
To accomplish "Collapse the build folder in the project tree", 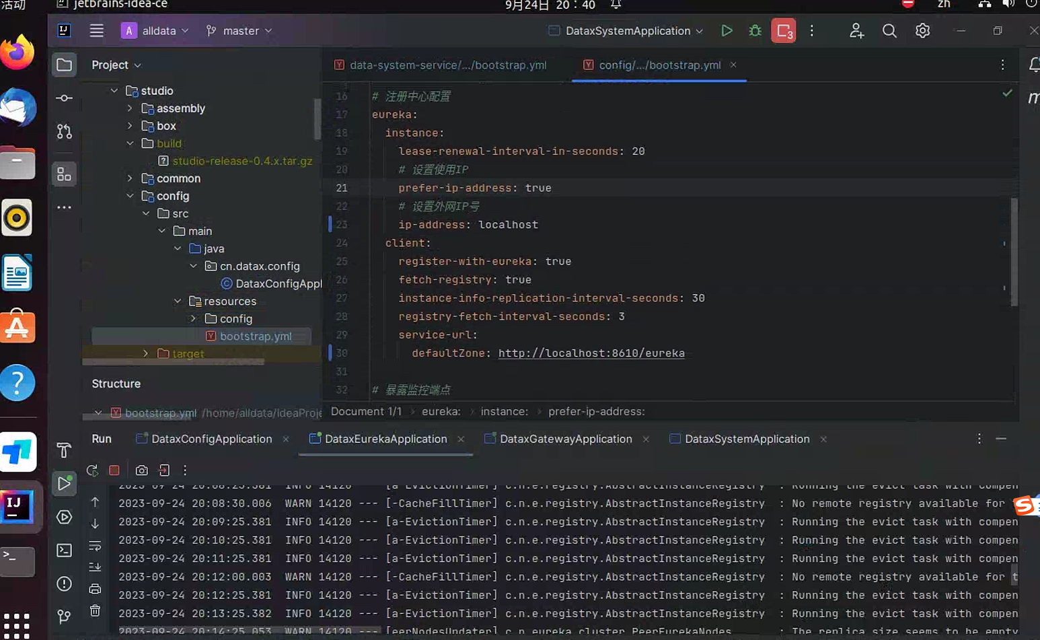I will point(131,143).
